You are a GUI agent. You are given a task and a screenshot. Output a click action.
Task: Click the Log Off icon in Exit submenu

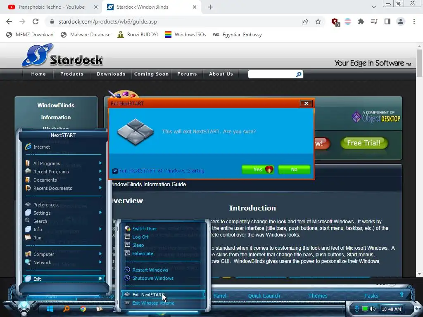[128, 237]
